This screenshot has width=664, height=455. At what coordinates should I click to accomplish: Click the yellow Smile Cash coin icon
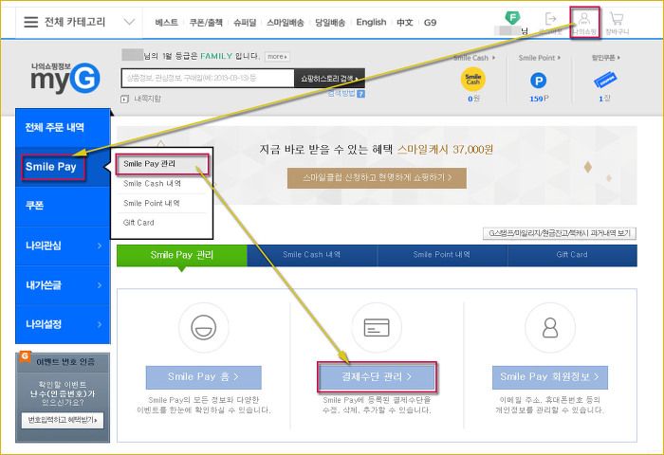pos(473,79)
